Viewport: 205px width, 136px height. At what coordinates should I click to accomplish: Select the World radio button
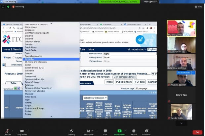pos(5,57)
